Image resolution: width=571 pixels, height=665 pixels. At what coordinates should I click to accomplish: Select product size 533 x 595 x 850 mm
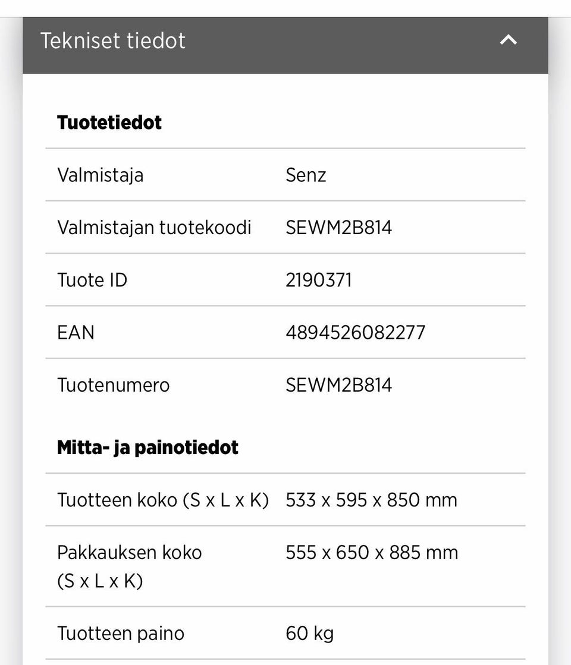pos(371,500)
